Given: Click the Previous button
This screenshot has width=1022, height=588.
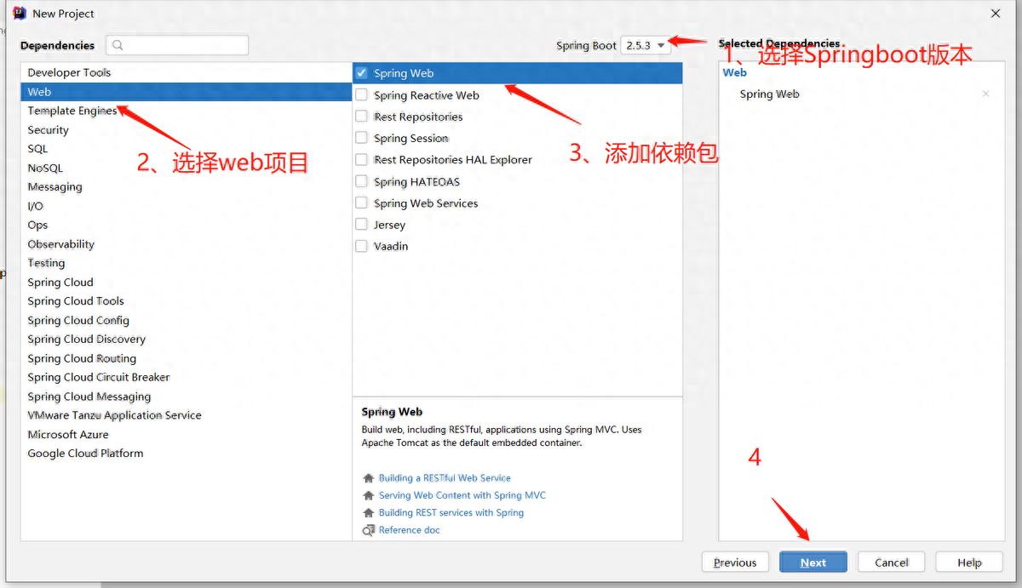Looking at the screenshot, I should pyautogui.click(x=735, y=562).
